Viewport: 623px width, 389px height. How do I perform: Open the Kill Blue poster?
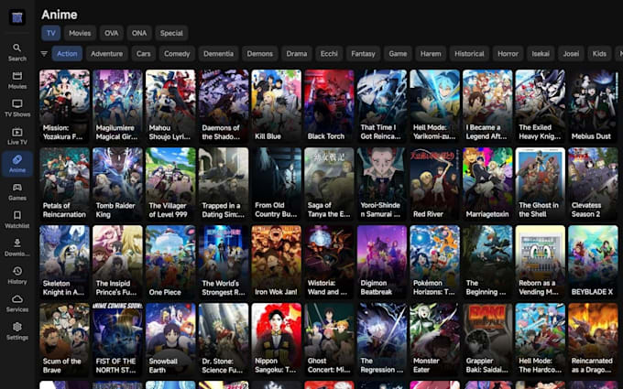click(276, 106)
